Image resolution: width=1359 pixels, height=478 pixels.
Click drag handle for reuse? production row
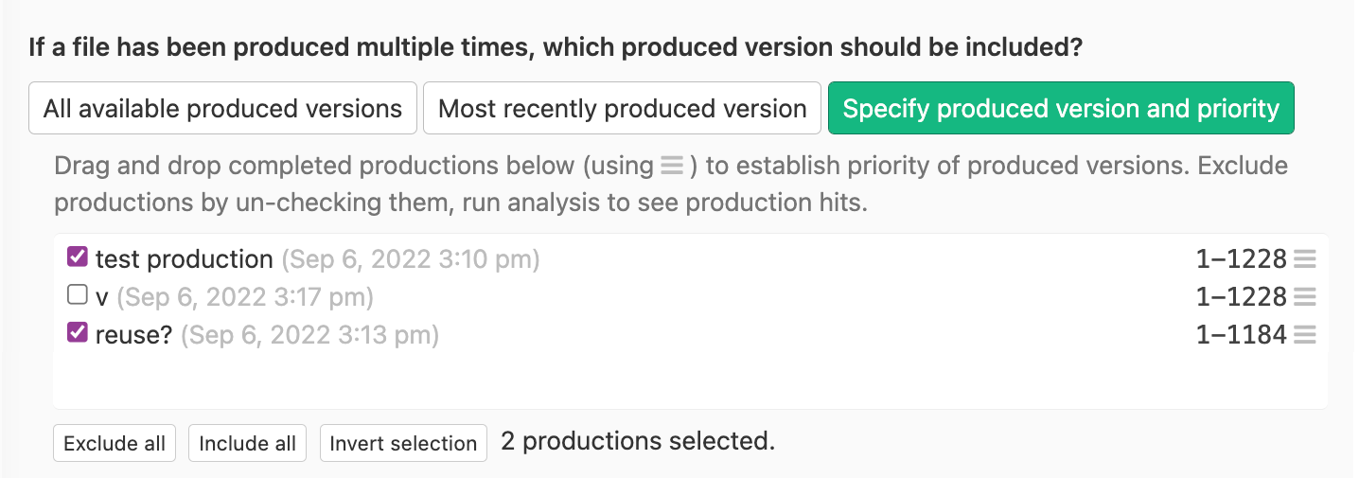pos(1305,334)
